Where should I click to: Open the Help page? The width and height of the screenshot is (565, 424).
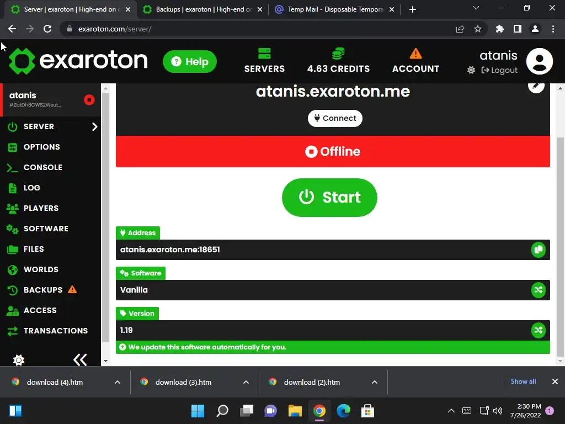click(x=190, y=62)
